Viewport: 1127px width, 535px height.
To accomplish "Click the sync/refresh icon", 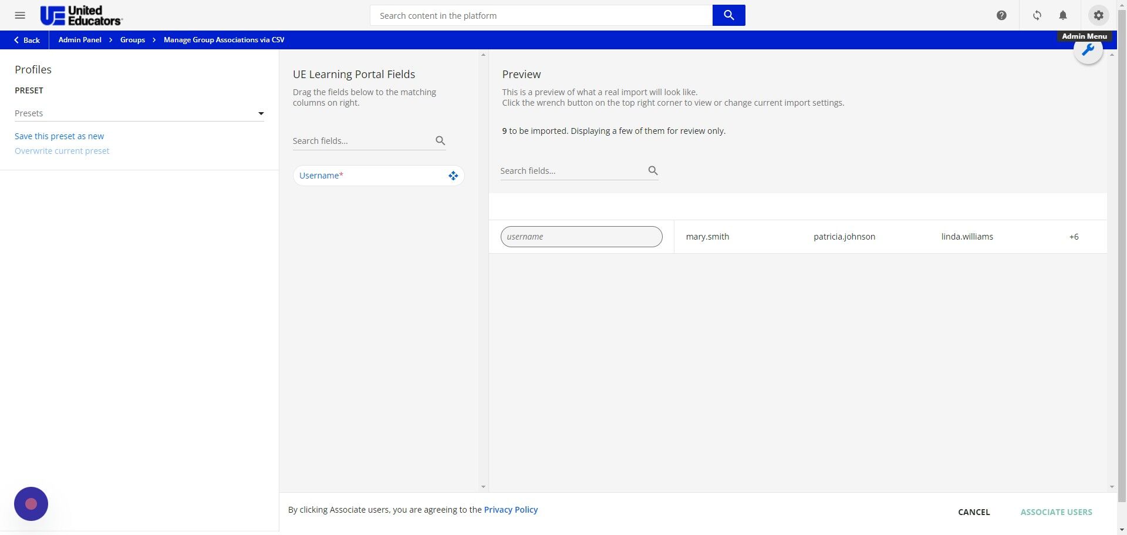I will point(1037,15).
